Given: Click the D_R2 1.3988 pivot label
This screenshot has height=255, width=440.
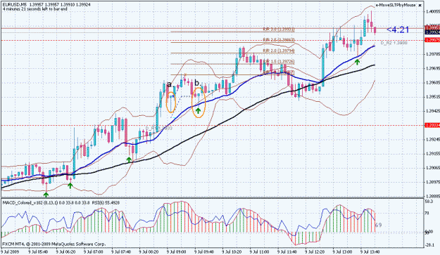Looking at the screenshot, I should (x=394, y=43).
